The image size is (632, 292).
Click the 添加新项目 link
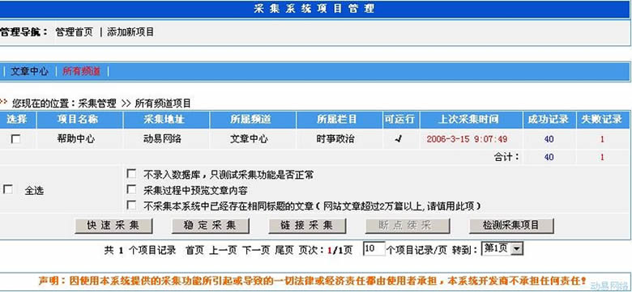[130, 32]
